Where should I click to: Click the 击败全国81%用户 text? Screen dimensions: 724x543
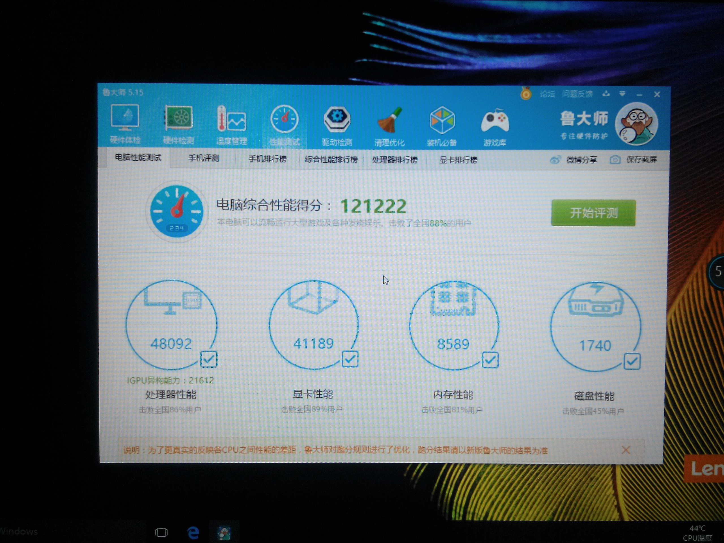[x=452, y=410]
